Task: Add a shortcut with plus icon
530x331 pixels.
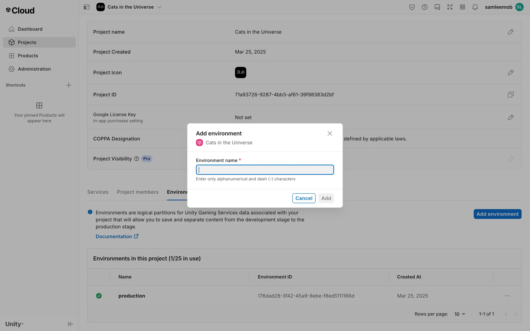Action: (x=69, y=85)
